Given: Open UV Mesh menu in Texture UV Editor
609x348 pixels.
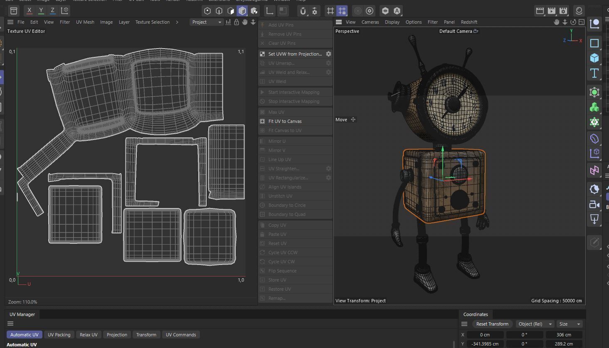Looking at the screenshot, I should coord(85,22).
